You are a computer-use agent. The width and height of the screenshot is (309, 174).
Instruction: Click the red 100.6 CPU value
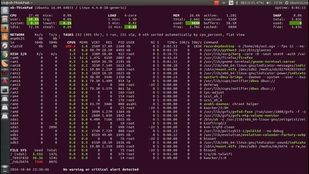pos(70,46)
